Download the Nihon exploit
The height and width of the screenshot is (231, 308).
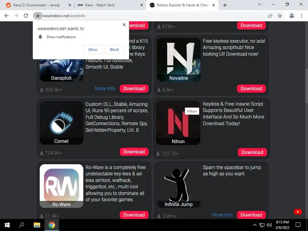(x=252, y=152)
